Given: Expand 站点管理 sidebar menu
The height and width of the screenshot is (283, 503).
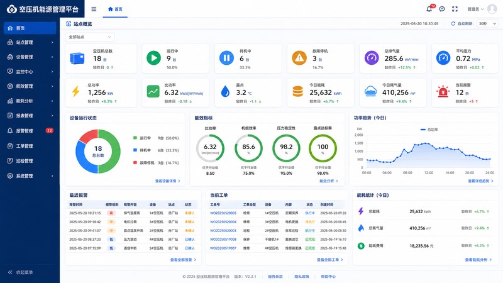Looking at the screenshot, I should (30, 42).
